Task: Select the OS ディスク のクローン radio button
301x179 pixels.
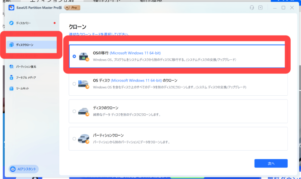Action: [74, 84]
